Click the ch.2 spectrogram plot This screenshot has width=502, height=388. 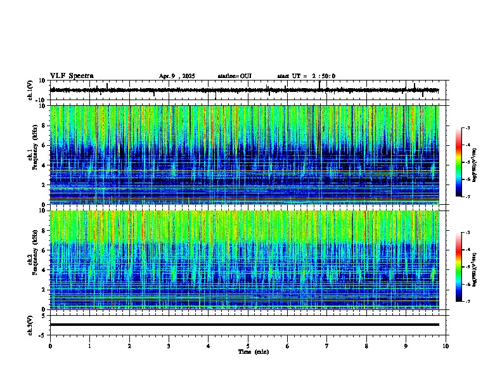tap(245, 260)
